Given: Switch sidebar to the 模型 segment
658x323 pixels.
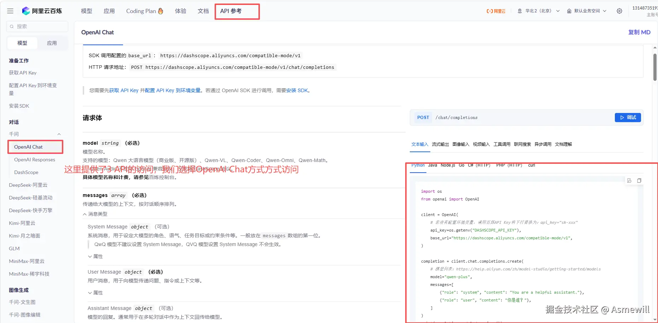Looking at the screenshot, I should pos(22,43).
